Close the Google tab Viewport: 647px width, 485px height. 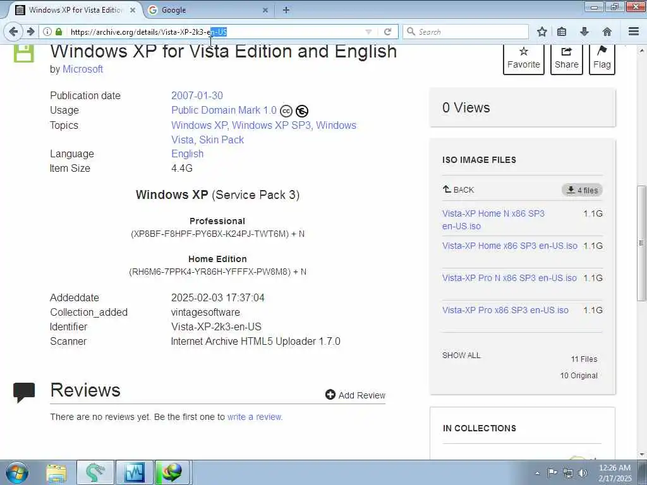265,10
